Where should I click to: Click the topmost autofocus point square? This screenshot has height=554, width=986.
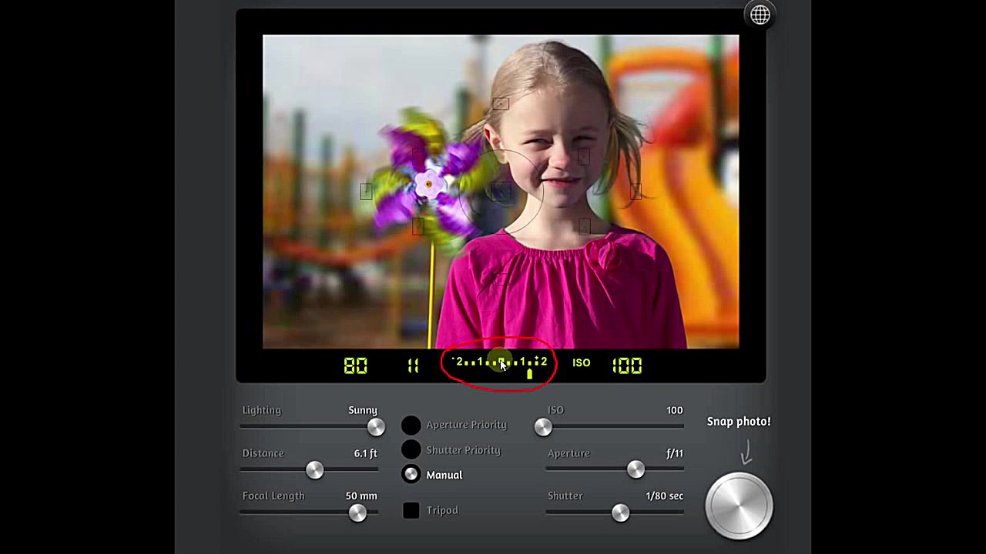click(x=501, y=104)
